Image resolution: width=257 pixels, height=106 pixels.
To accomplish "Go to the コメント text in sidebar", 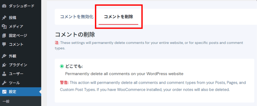I will pos(16,44).
